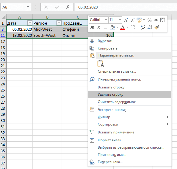The width and height of the screenshot is (177, 169).
Task: Open accounting format dropdown arrow
Action: (x=144, y=20)
